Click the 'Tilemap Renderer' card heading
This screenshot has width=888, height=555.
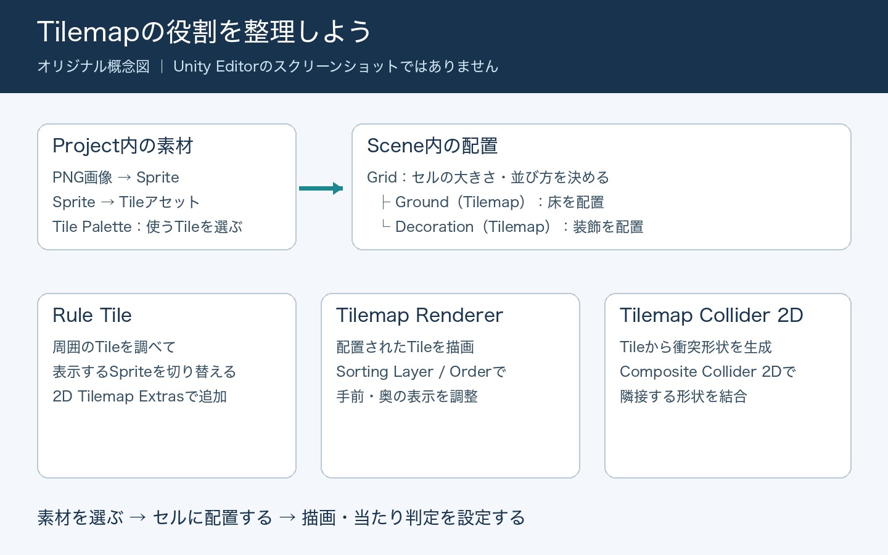[x=419, y=316]
